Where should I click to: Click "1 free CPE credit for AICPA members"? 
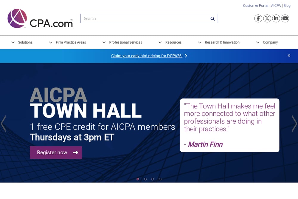(103, 127)
